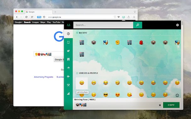This screenshot has width=191, height=119.
Task: Click the Google search box with emojis
Action: click(x=49, y=54)
